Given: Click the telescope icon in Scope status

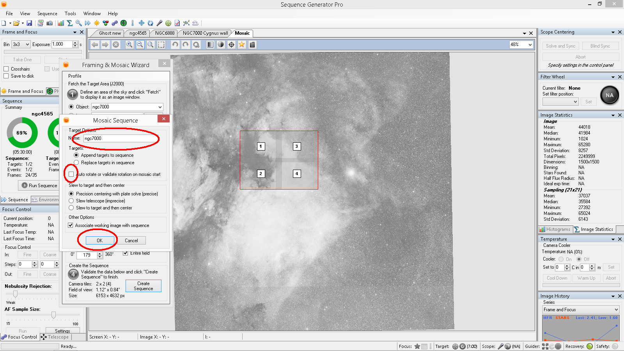Looking at the screenshot, I should pyautogui.click(x=501, y=346).
